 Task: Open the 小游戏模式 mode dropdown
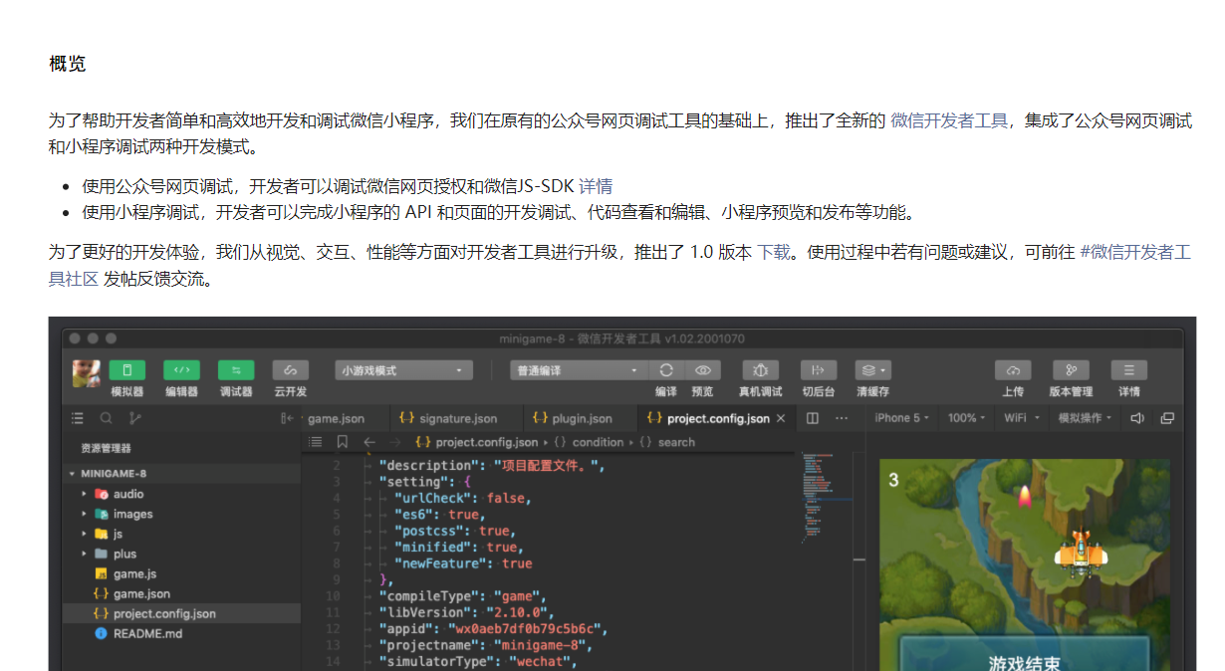(403, 370)
